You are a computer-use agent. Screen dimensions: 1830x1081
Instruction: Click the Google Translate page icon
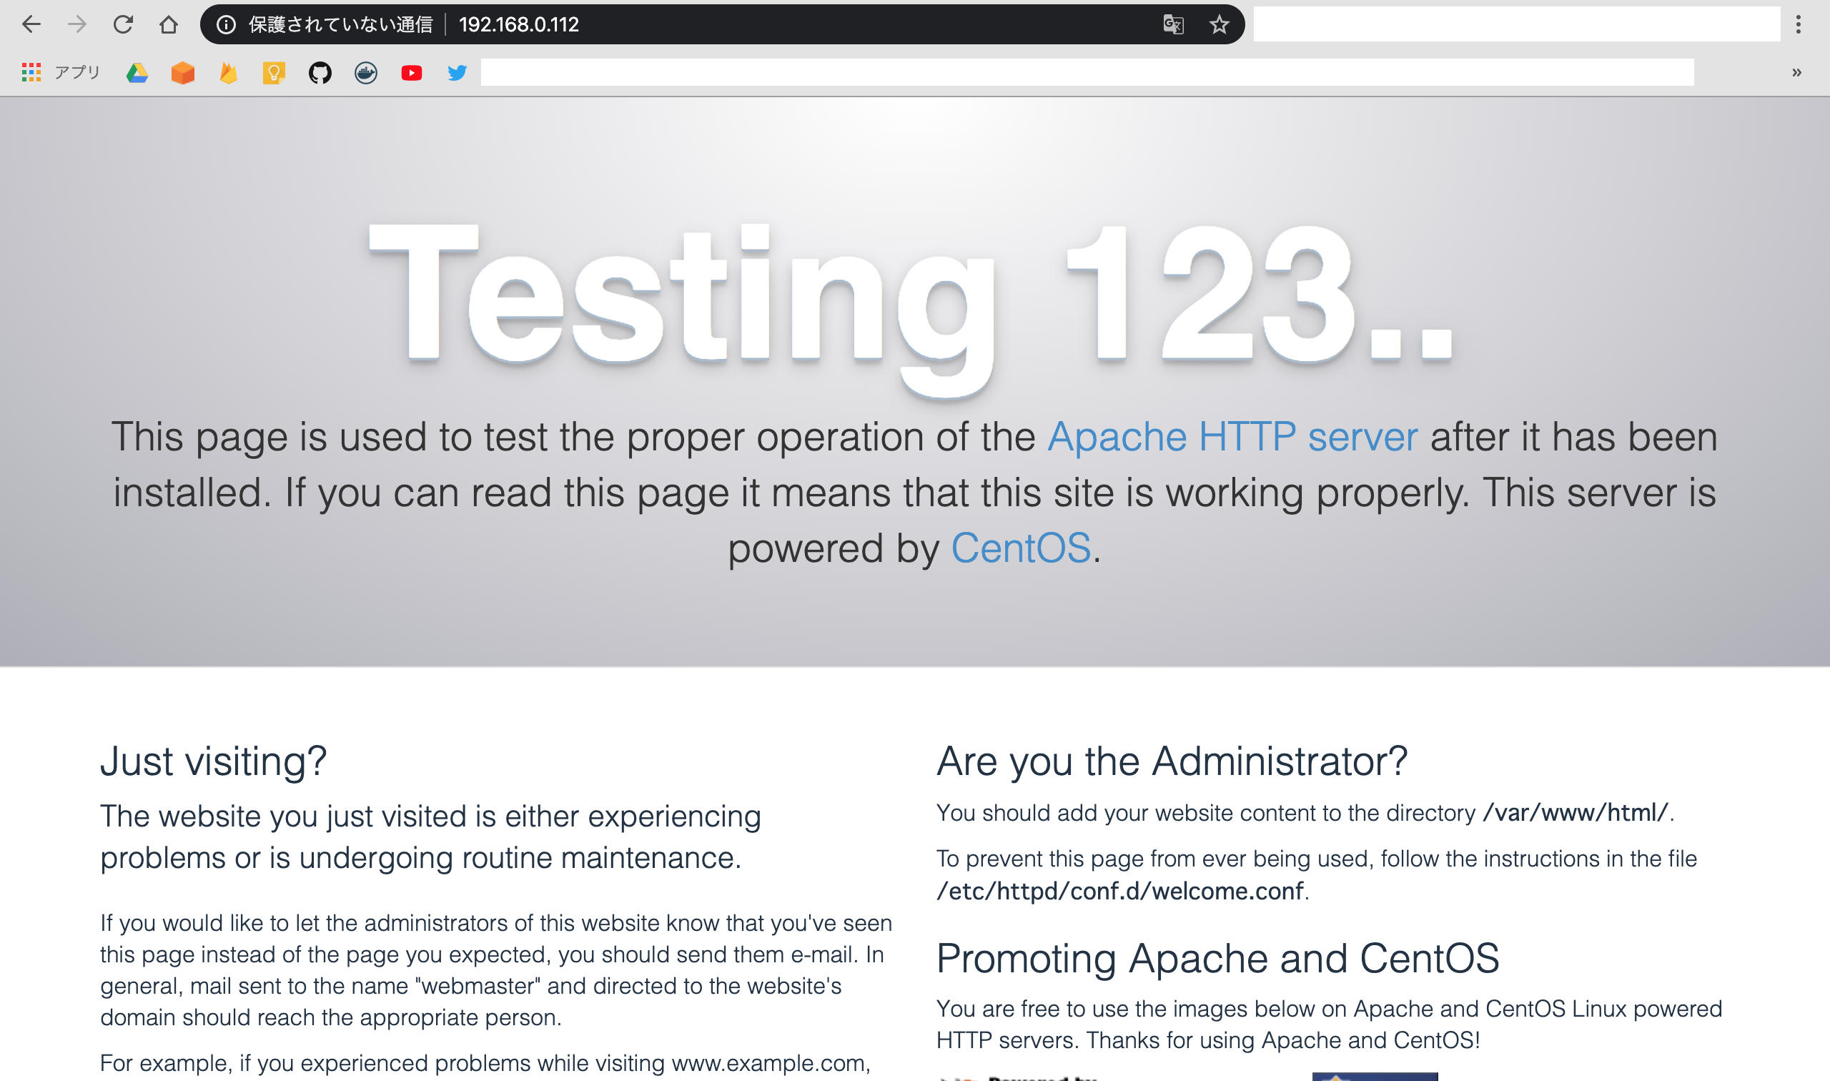tap(1173, 25)
